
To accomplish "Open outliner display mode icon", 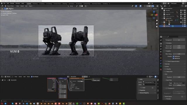I will 165,6.
